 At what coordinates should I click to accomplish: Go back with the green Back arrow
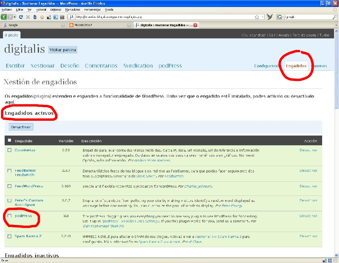point(4,17)
